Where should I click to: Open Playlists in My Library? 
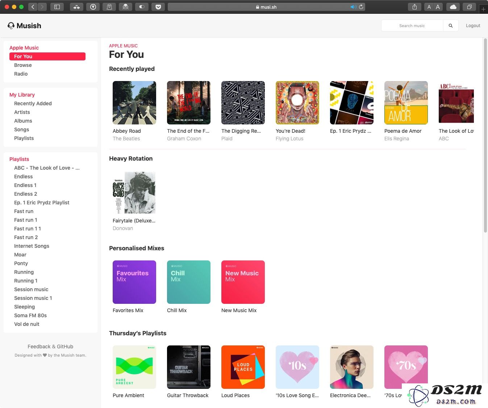[x=24, y=138]
